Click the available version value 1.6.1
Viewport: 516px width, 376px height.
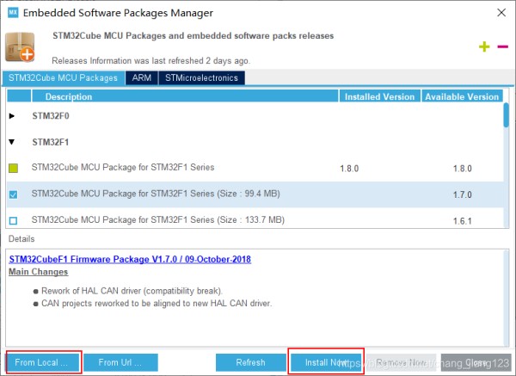(463, 221)
